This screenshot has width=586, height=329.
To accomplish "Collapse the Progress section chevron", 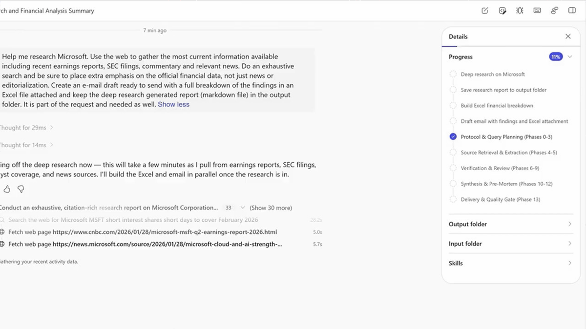I will tap(569, 57).
